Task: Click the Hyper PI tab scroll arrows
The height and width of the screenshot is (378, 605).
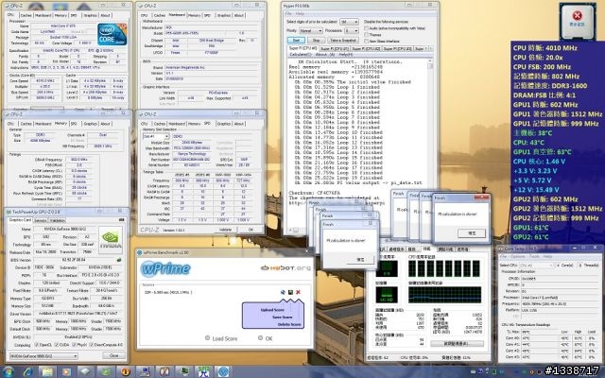Action: (x=428, y=48)
